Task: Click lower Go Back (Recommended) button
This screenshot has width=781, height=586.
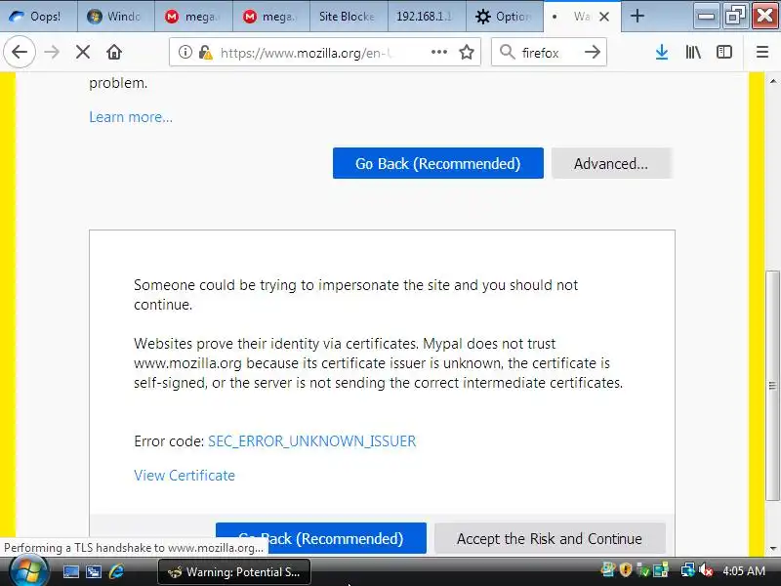Action: [321, 538]
